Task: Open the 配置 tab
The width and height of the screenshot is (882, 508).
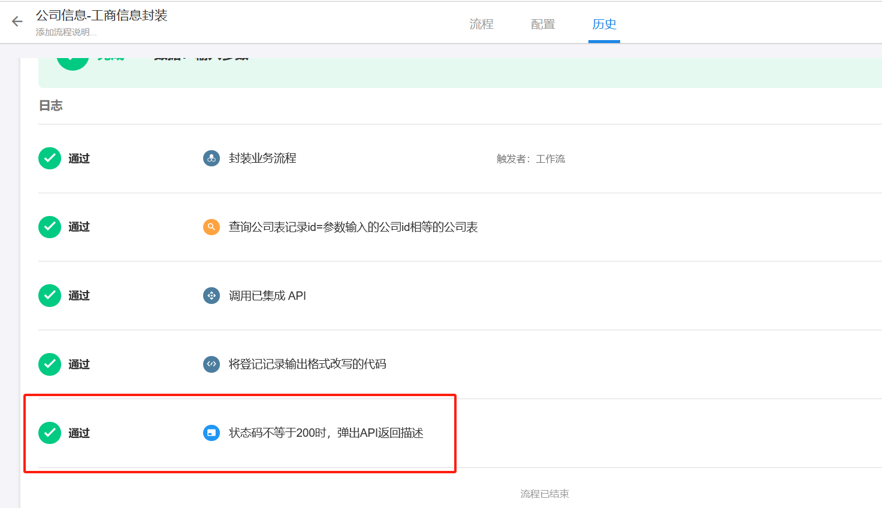Action: click(x=543, y=24)
